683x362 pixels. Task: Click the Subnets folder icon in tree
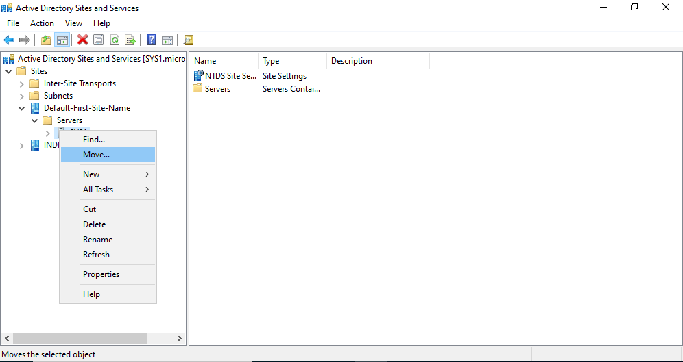34,96
